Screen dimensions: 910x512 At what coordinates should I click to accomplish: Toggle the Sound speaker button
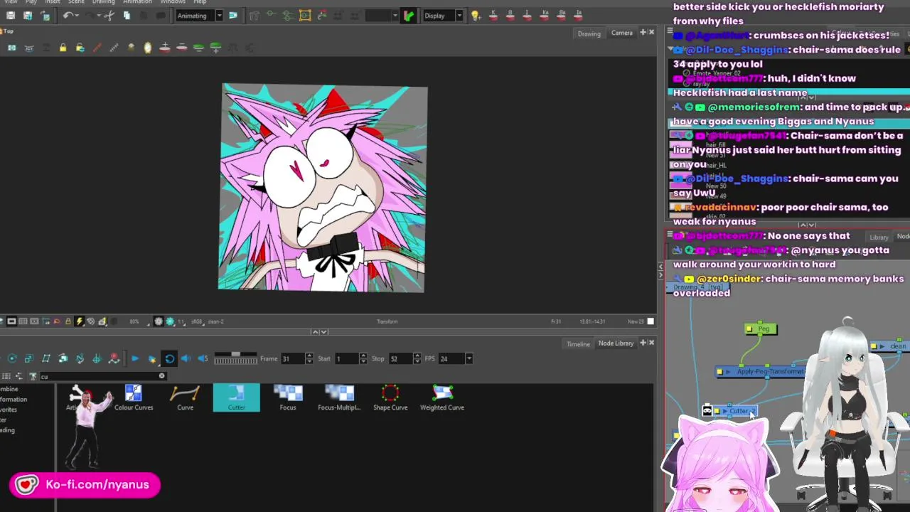pyautogui.click(x=186, y=358)
